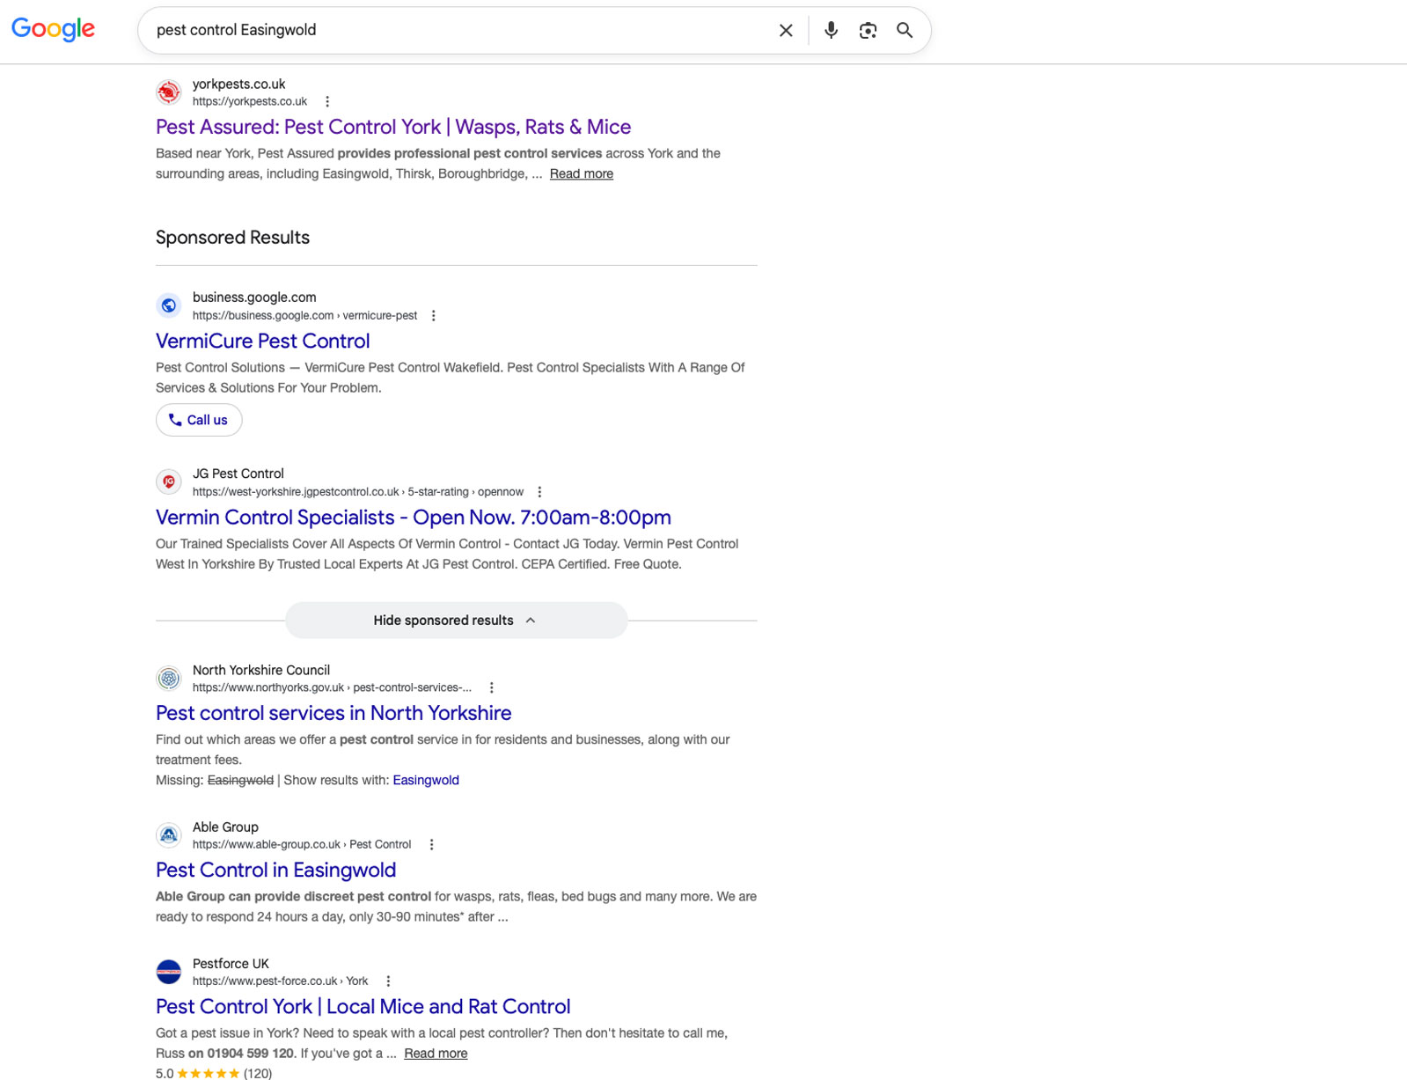Open more options for Pestforce UK result

388,981
